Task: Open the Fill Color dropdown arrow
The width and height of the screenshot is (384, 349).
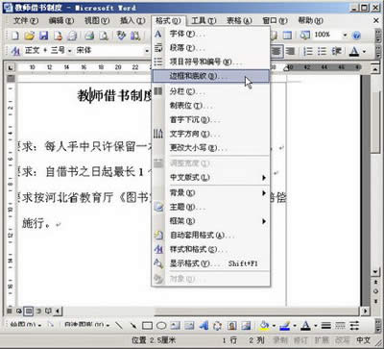Action: click(274, 326)
